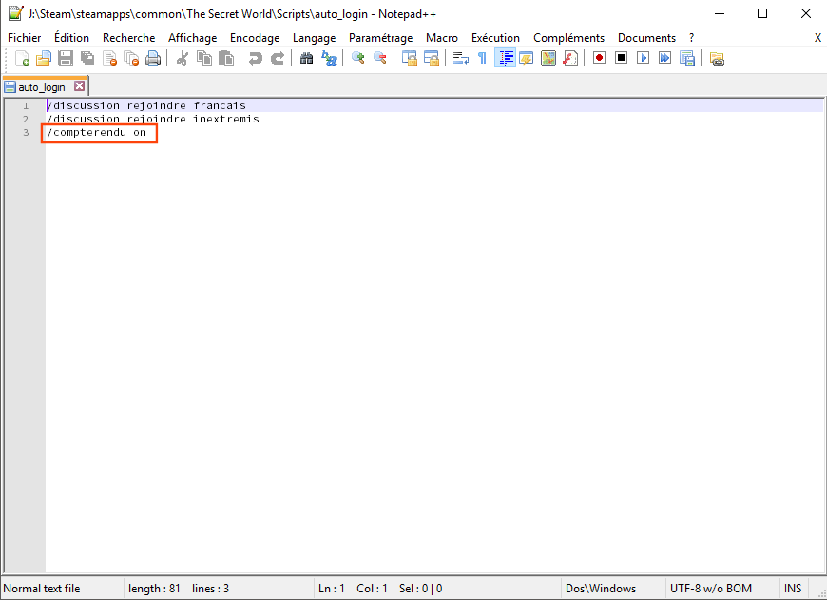Zoom out with the magnifier minus icon
The image size is (827, 600).
tap(379, 58)
